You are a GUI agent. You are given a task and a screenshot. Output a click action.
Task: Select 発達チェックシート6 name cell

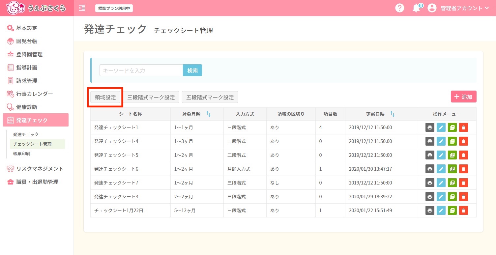(x=131, y=169)
